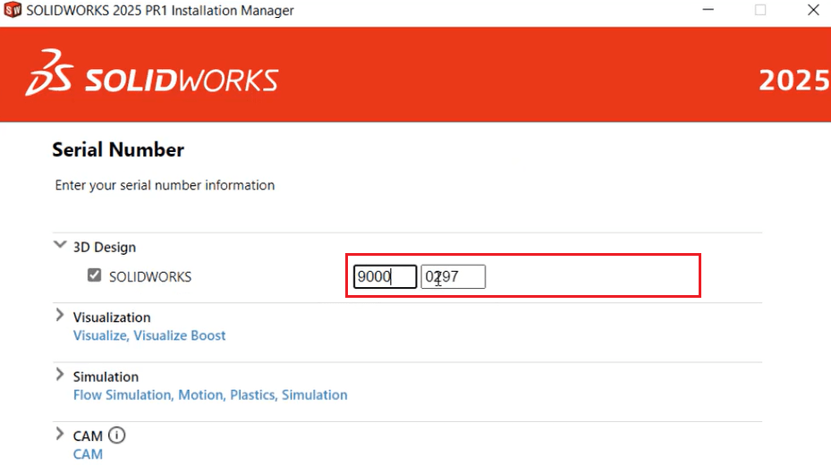831x465 pixels.
Task: Select the Simulation section heading
Action: (x=106, y=376)
